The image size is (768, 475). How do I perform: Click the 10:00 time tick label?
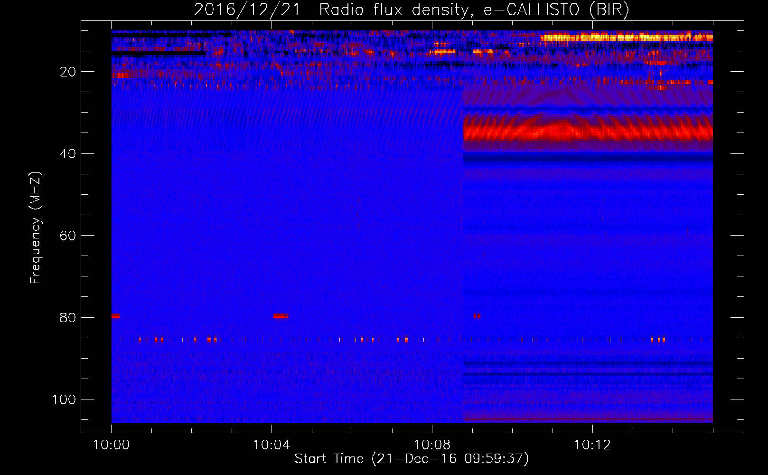[112, 445]
